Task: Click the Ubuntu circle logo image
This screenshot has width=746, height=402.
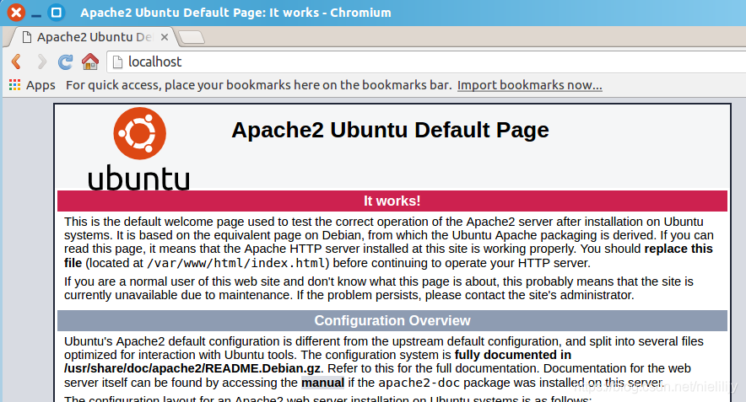Action: tap(139, 133)
